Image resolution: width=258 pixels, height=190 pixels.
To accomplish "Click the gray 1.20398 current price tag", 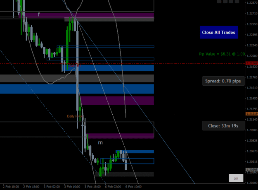I will (x=251, y=170).
